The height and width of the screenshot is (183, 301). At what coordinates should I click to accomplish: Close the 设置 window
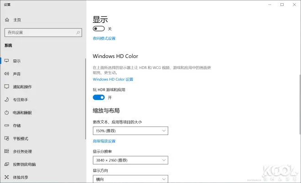pyautogui.click(x=294, y=5)
